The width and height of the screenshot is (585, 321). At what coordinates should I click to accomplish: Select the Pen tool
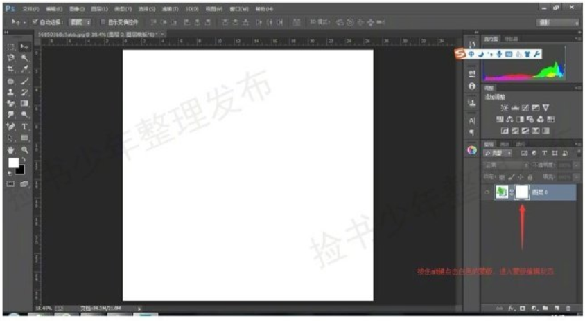tap(11, 127)
